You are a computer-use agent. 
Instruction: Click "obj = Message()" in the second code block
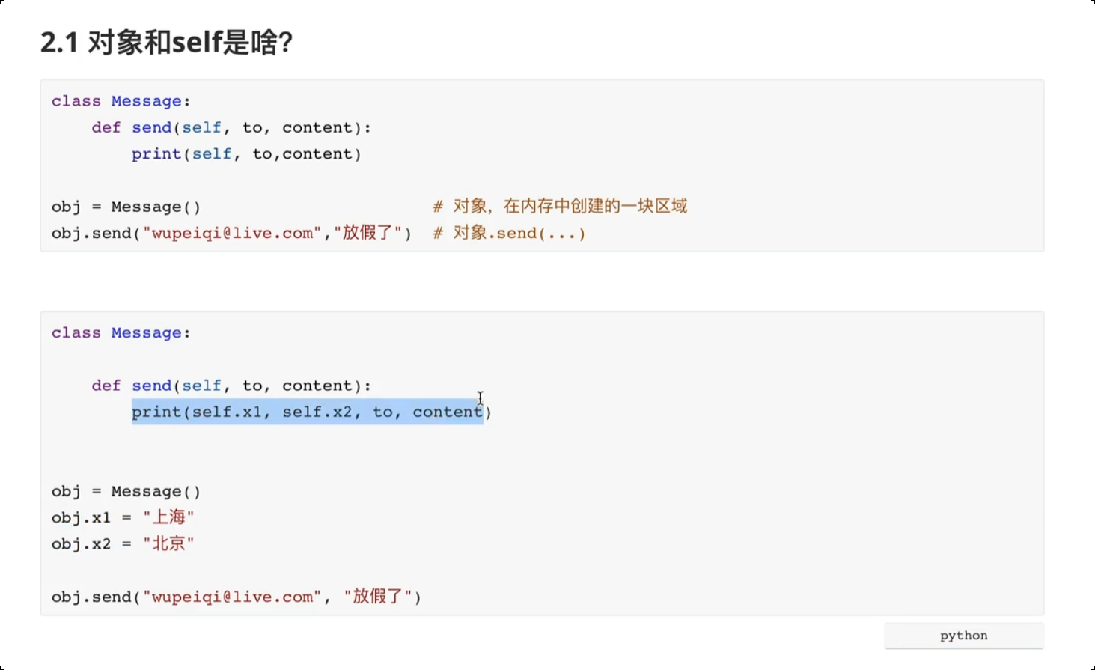tap(126, 492)
